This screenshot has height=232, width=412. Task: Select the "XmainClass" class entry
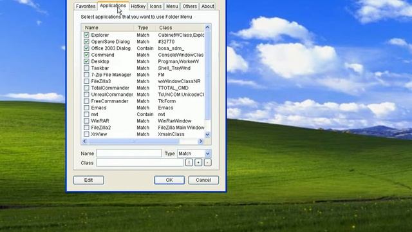(171, 134)
